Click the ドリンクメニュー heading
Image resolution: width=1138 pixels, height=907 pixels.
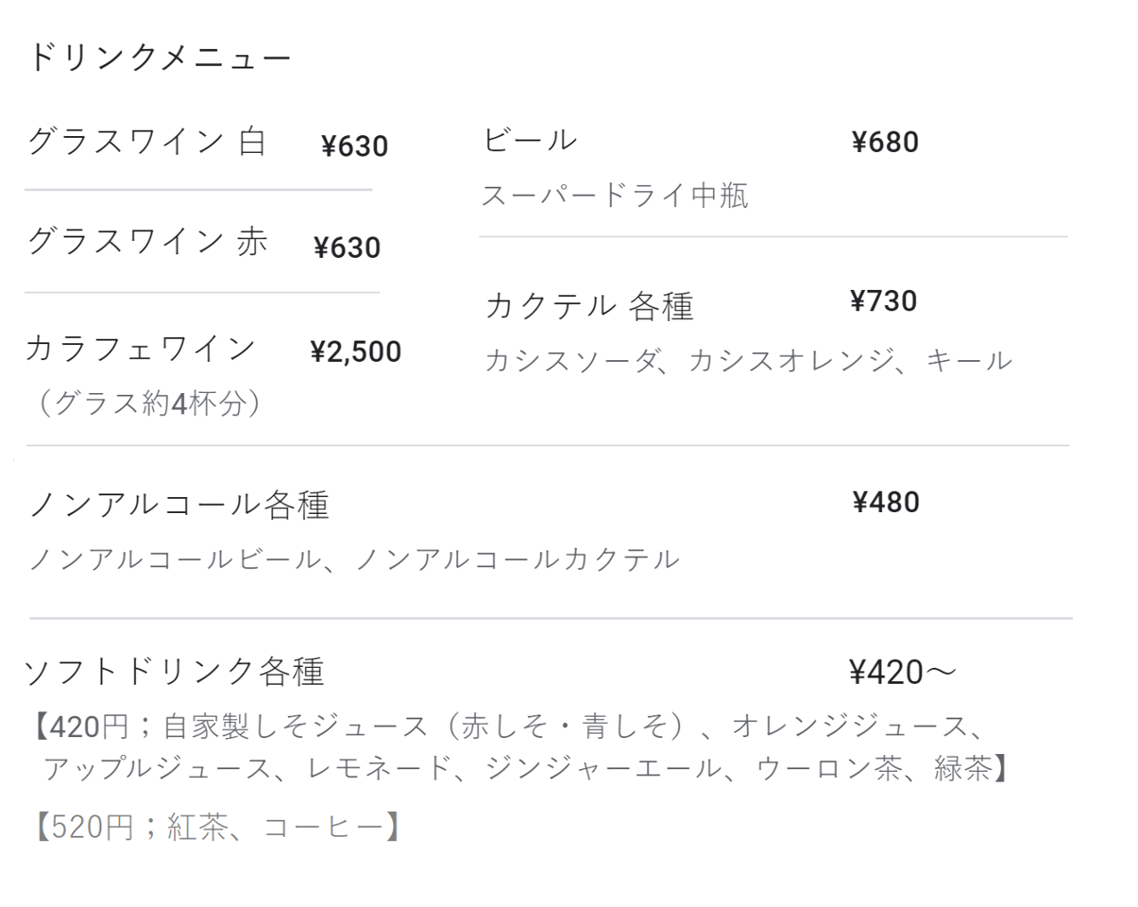click(160, 58)
